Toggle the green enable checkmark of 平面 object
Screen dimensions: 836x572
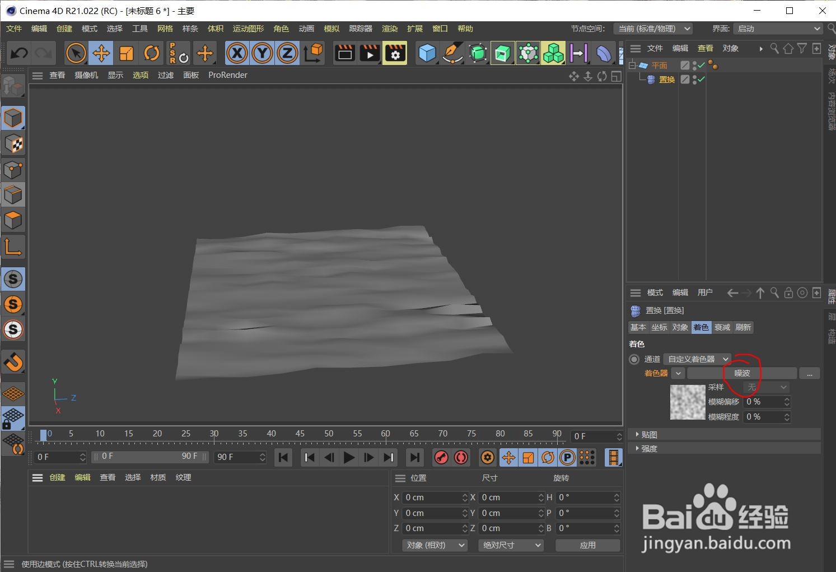pos(701,64)
